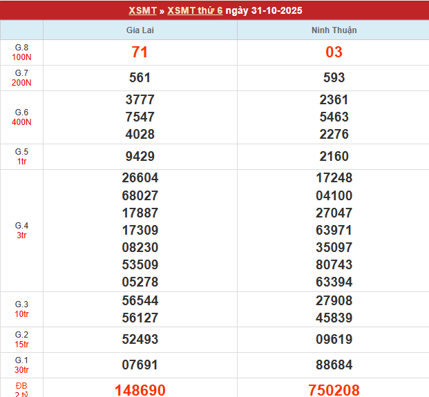Click Ninh Thuận G.8 number 03
Image resolution: width=429 pixels, height=397 pixels.
[x=334, y=52]
